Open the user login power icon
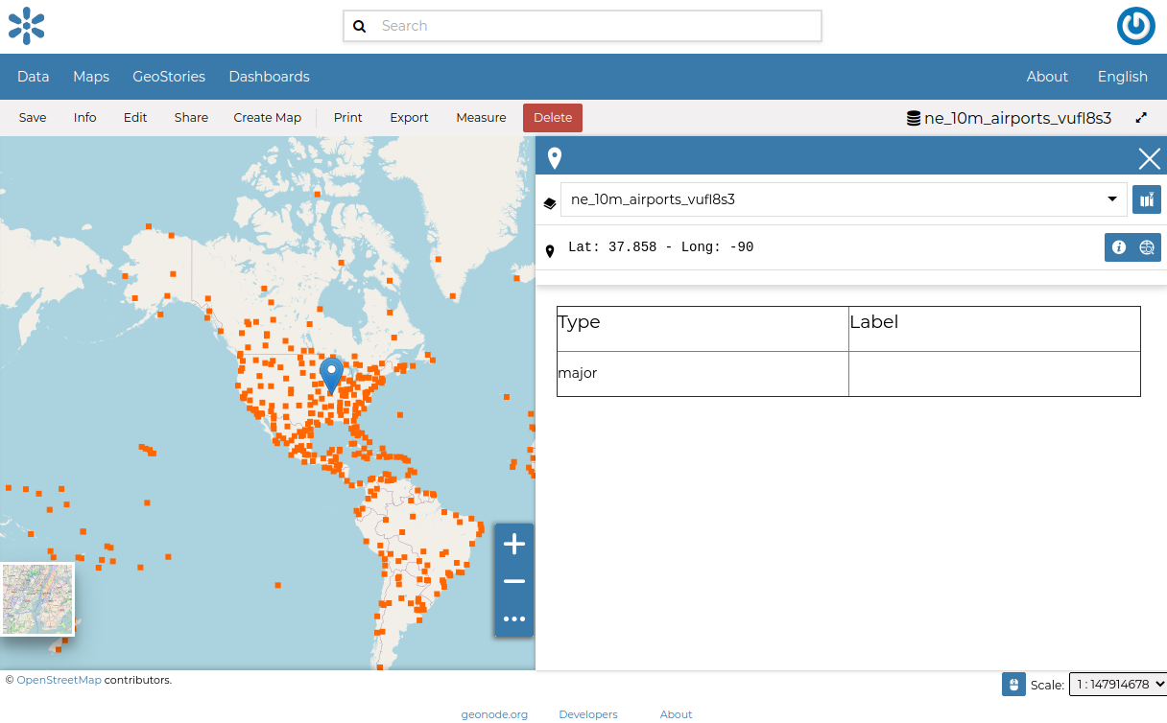Image resolution: width=1167 pixels, height=723 pixels. (1135, 26)
